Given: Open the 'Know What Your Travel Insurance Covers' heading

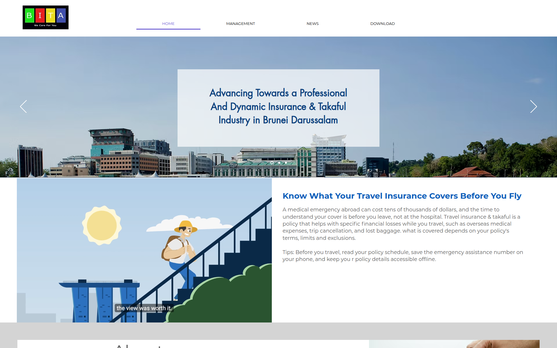Looking at the screenshot, I should click(402, 196).
